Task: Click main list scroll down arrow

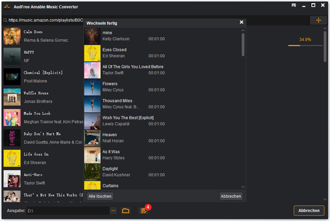Action: click(325, 200)
